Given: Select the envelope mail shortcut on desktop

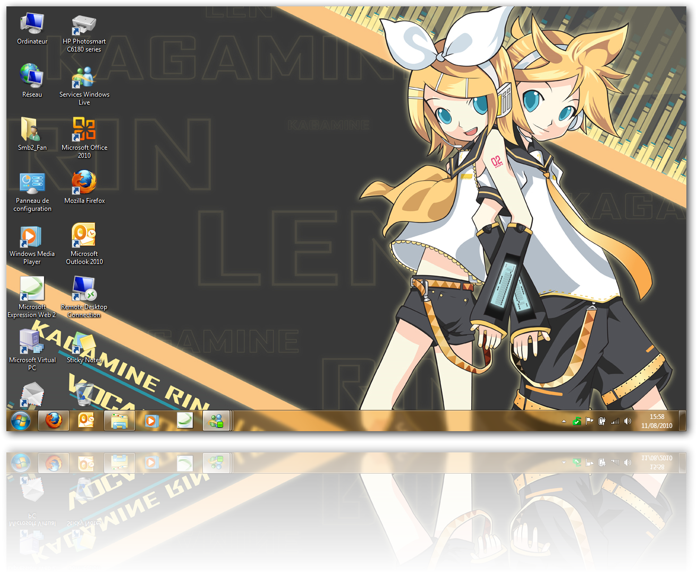Looking at the screenshot, I should click(32, 395).
